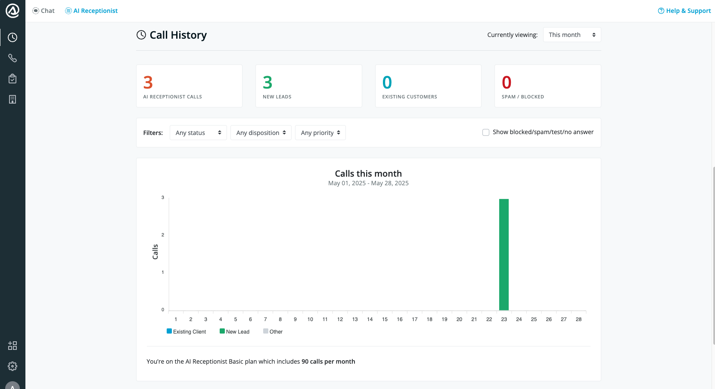
Task: Open the settings gear icon in sidebar
Action: tap(12, 366)
